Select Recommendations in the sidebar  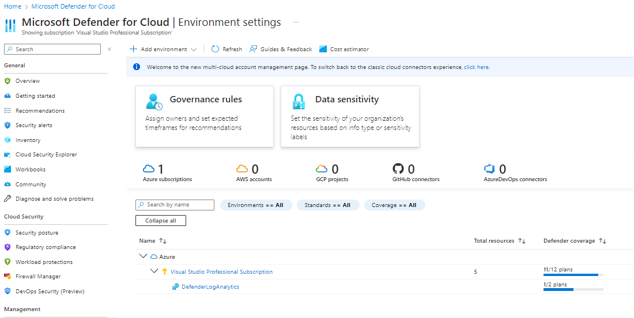coord(40,111)
